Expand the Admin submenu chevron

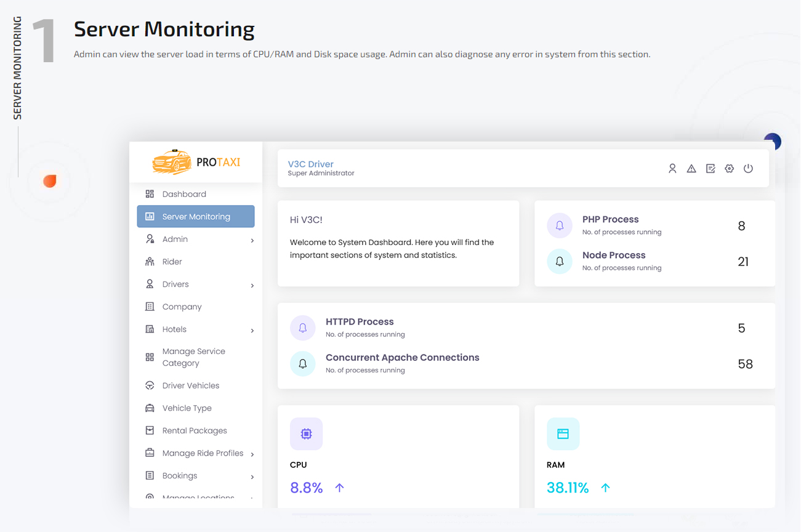click(252, 241)
